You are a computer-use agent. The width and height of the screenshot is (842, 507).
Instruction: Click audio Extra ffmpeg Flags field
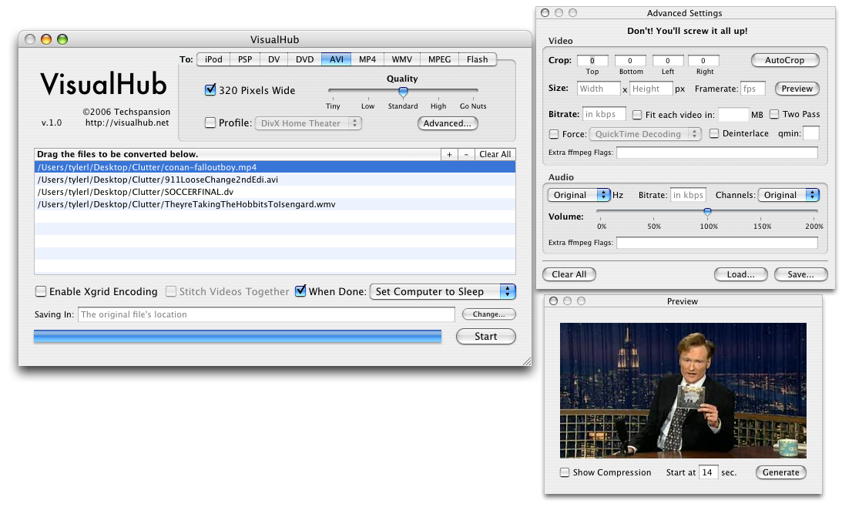(717, 243)
